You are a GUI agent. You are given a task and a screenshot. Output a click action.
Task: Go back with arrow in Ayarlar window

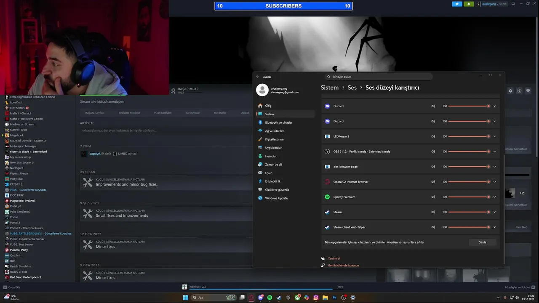(258, 77)
